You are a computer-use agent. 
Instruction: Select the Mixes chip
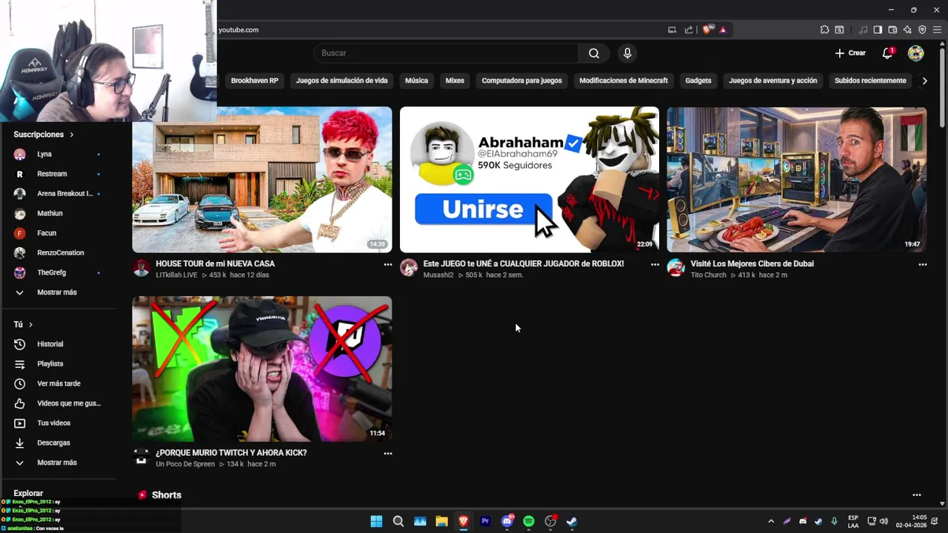[455, 81]
